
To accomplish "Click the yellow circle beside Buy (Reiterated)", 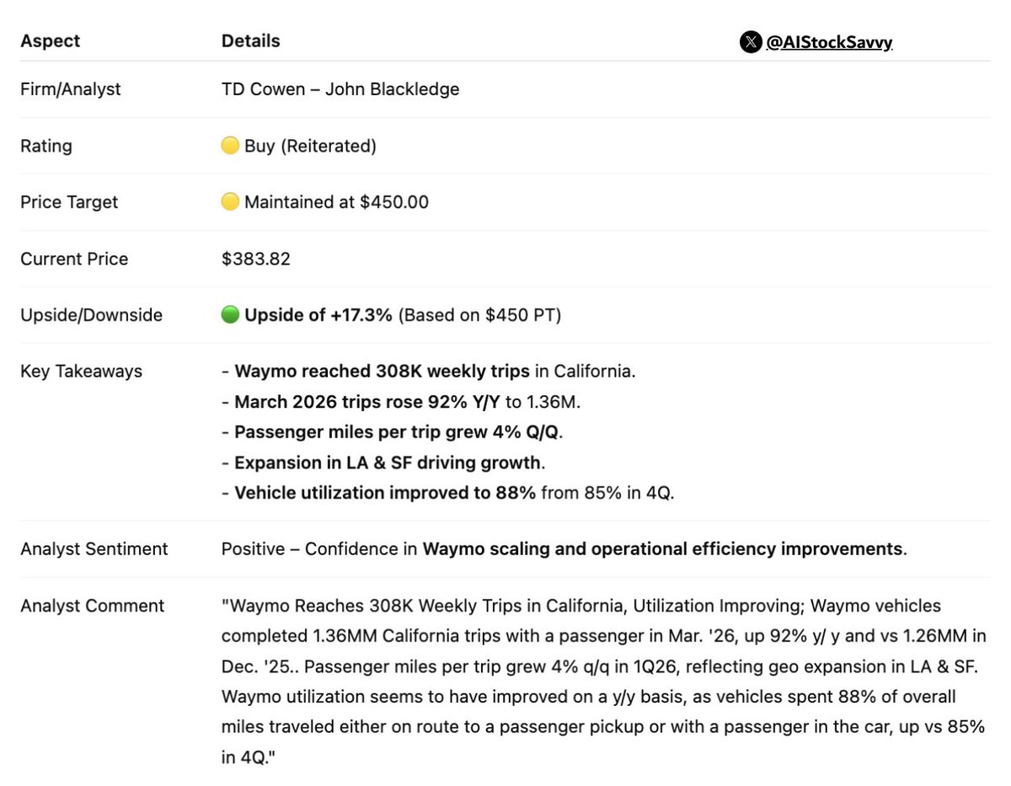I will tap(230, 146).
